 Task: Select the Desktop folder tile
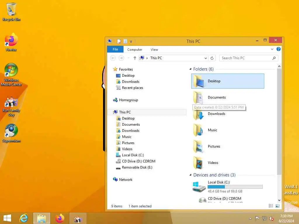(x=228, y=81)
